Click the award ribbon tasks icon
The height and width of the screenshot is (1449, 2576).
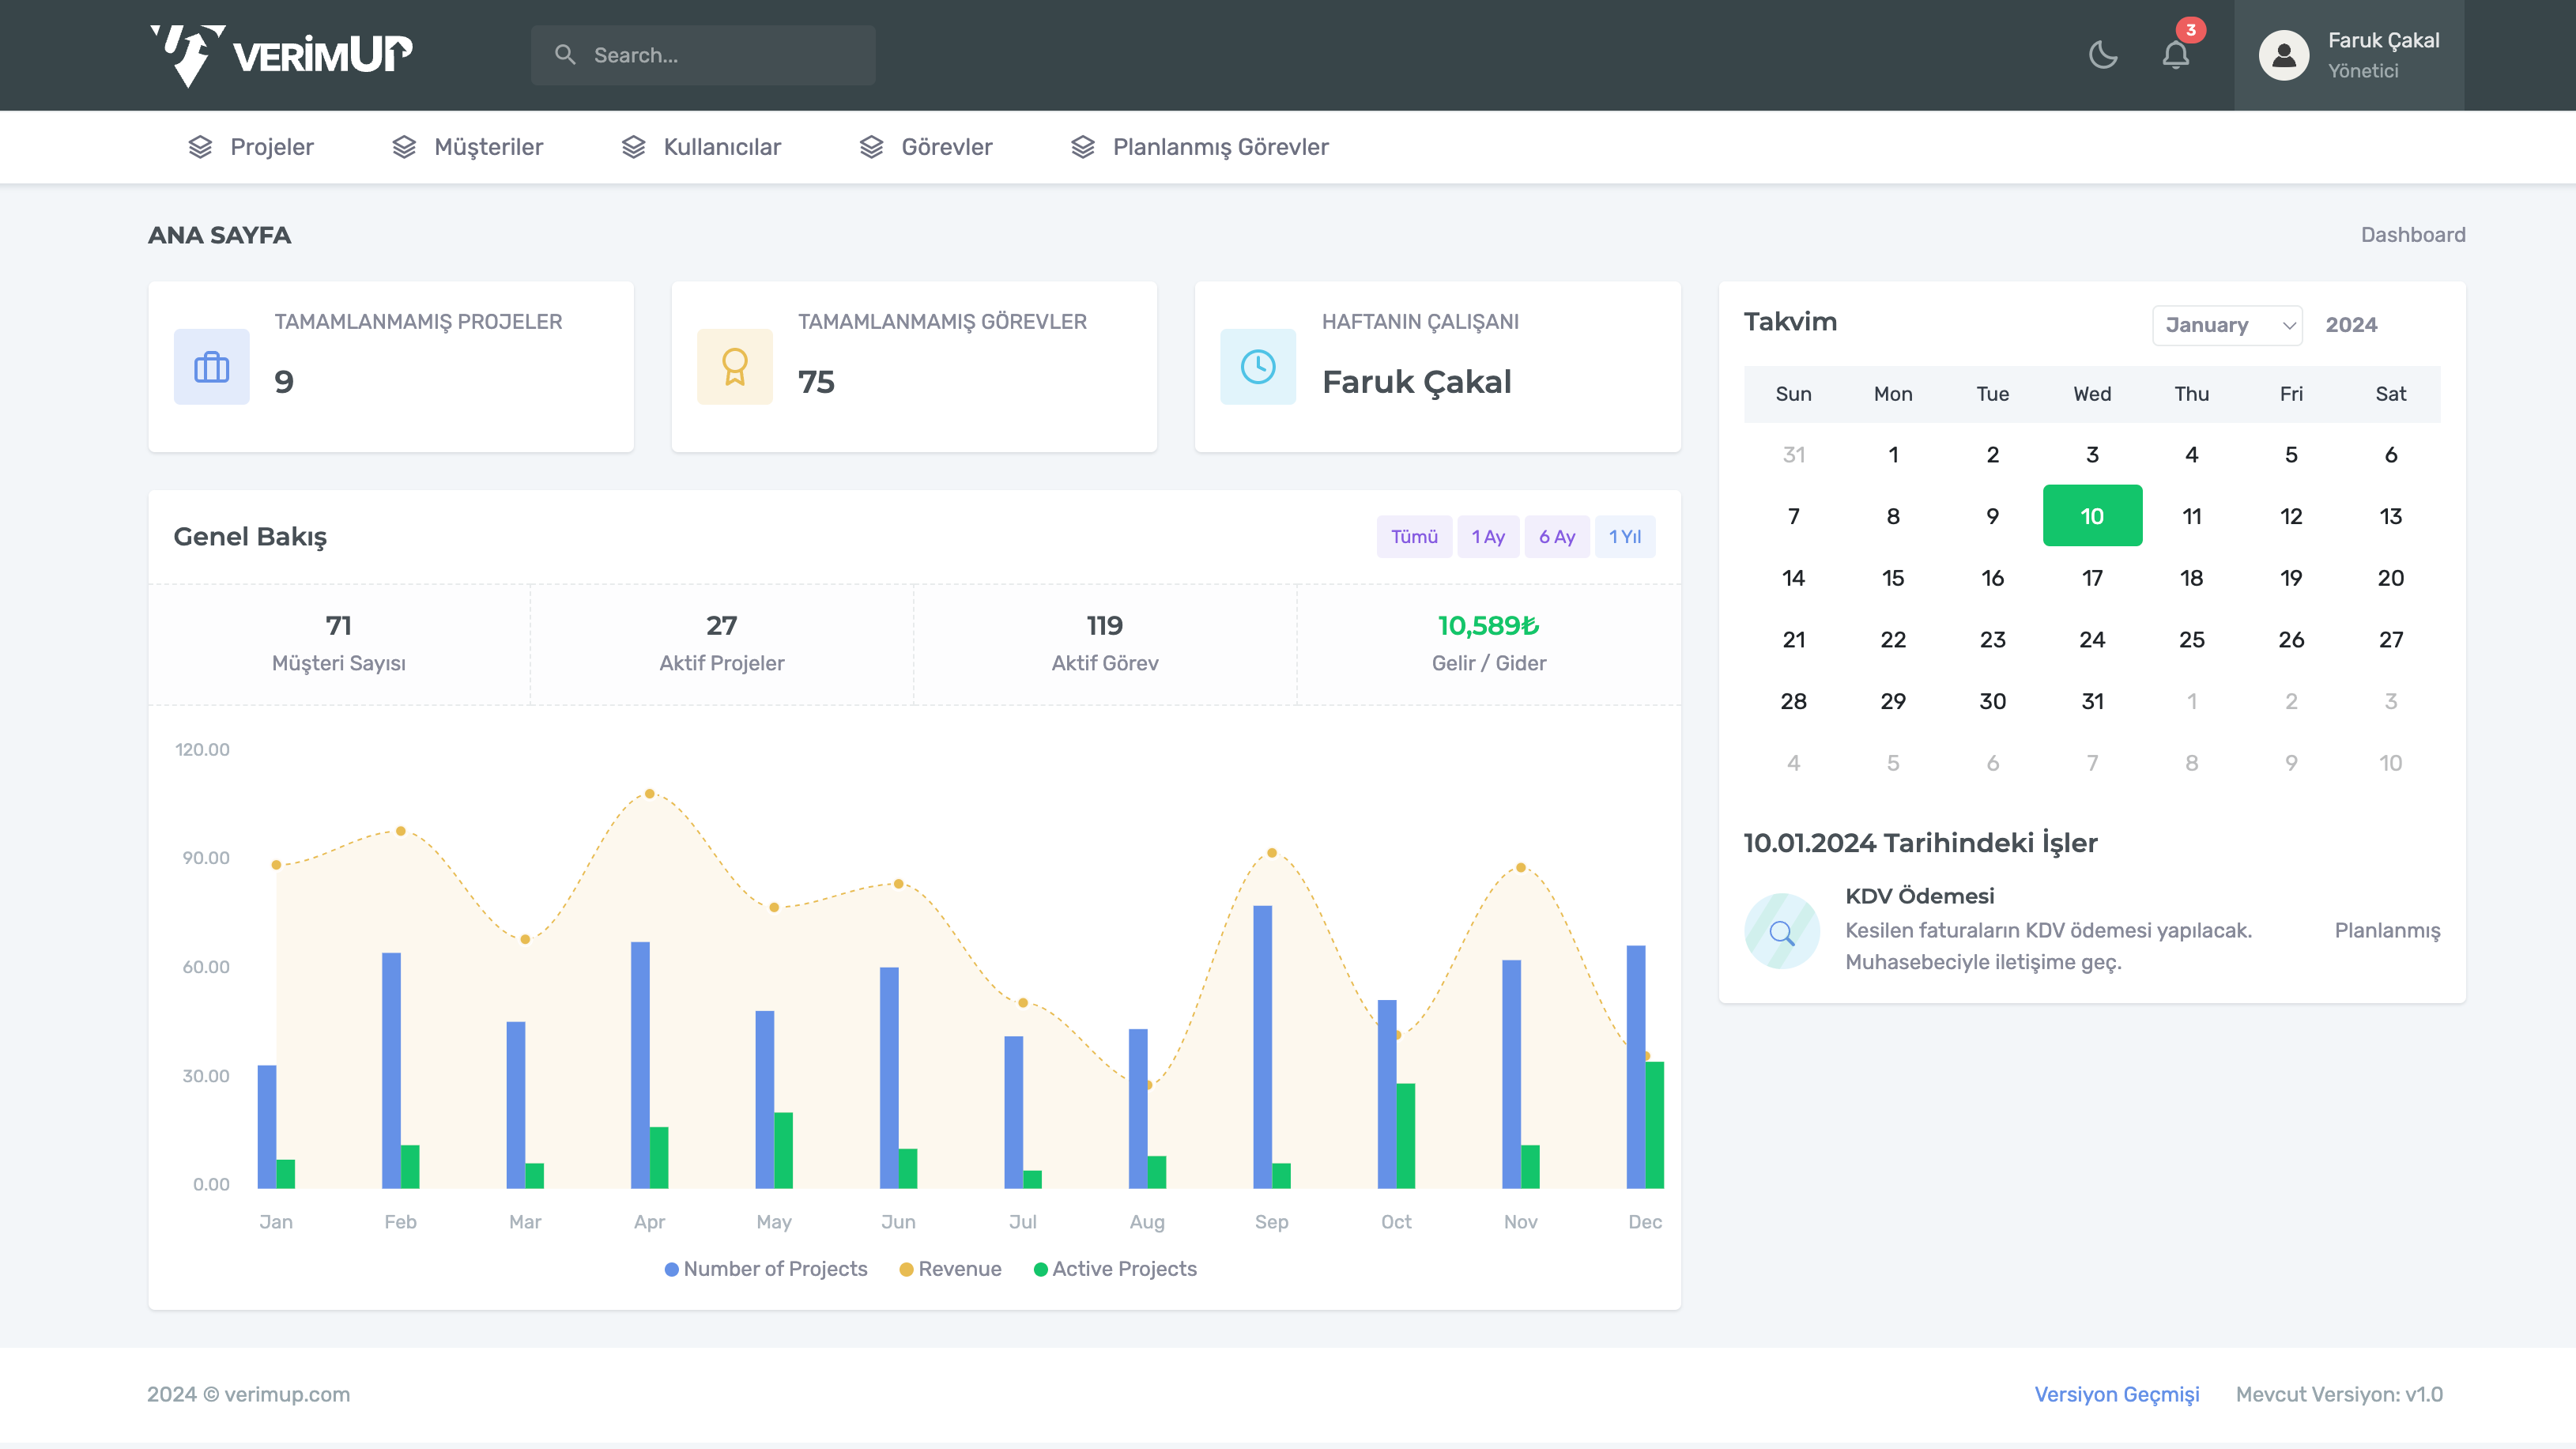(734, 367)
